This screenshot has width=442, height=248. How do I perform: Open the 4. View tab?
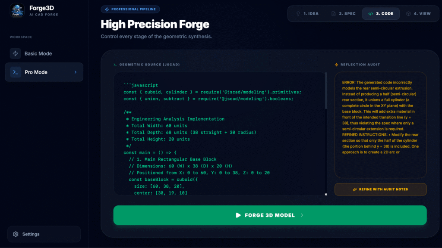[x=418, y=14]
